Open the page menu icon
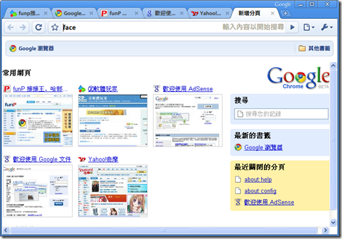 tap(309, 27)
